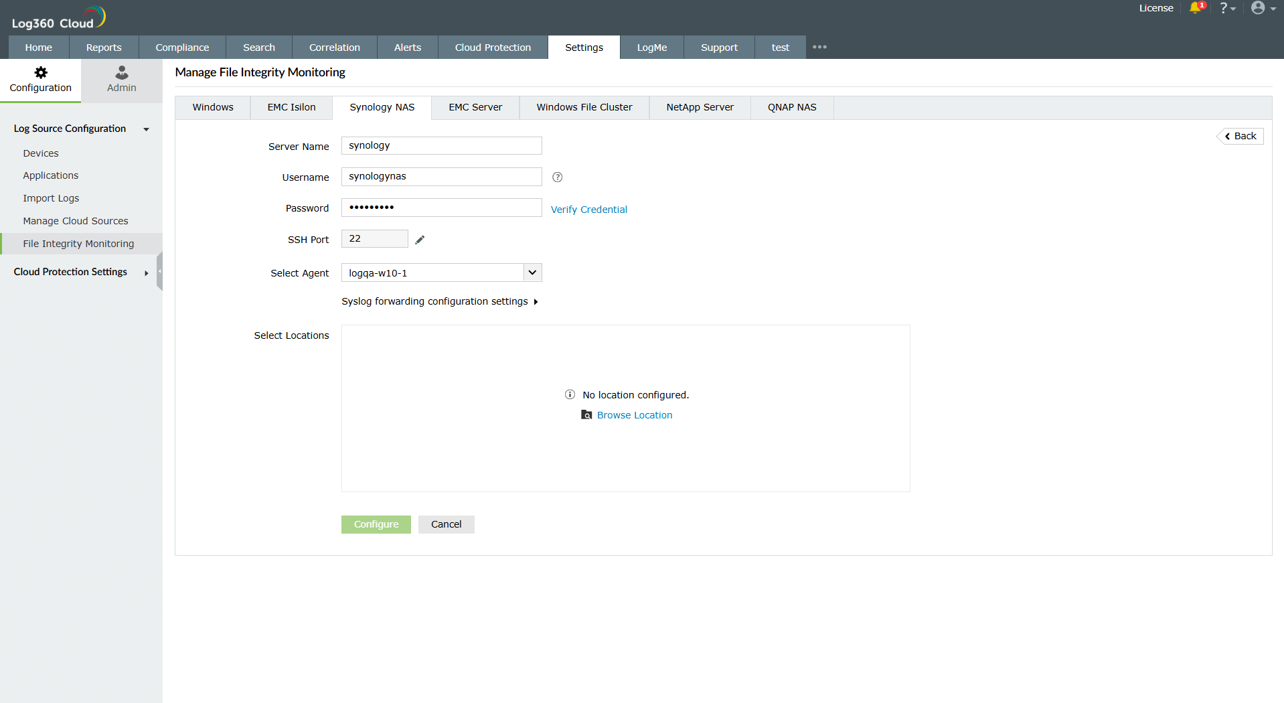
Task: Open the notifications bell
Action: (1196, 8)
